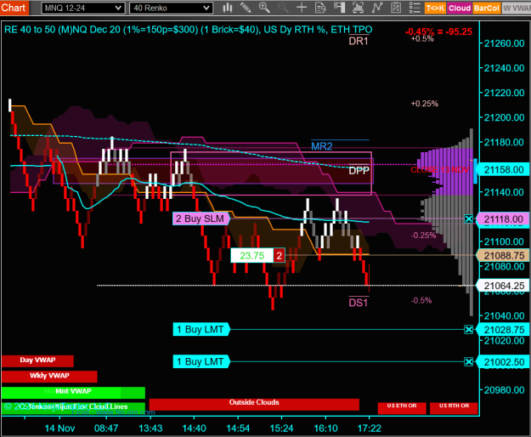This screenshot has width=531, height=437.
Task: Click the 1 Buy LMT label at 21028.75
Action: point(201,329)
